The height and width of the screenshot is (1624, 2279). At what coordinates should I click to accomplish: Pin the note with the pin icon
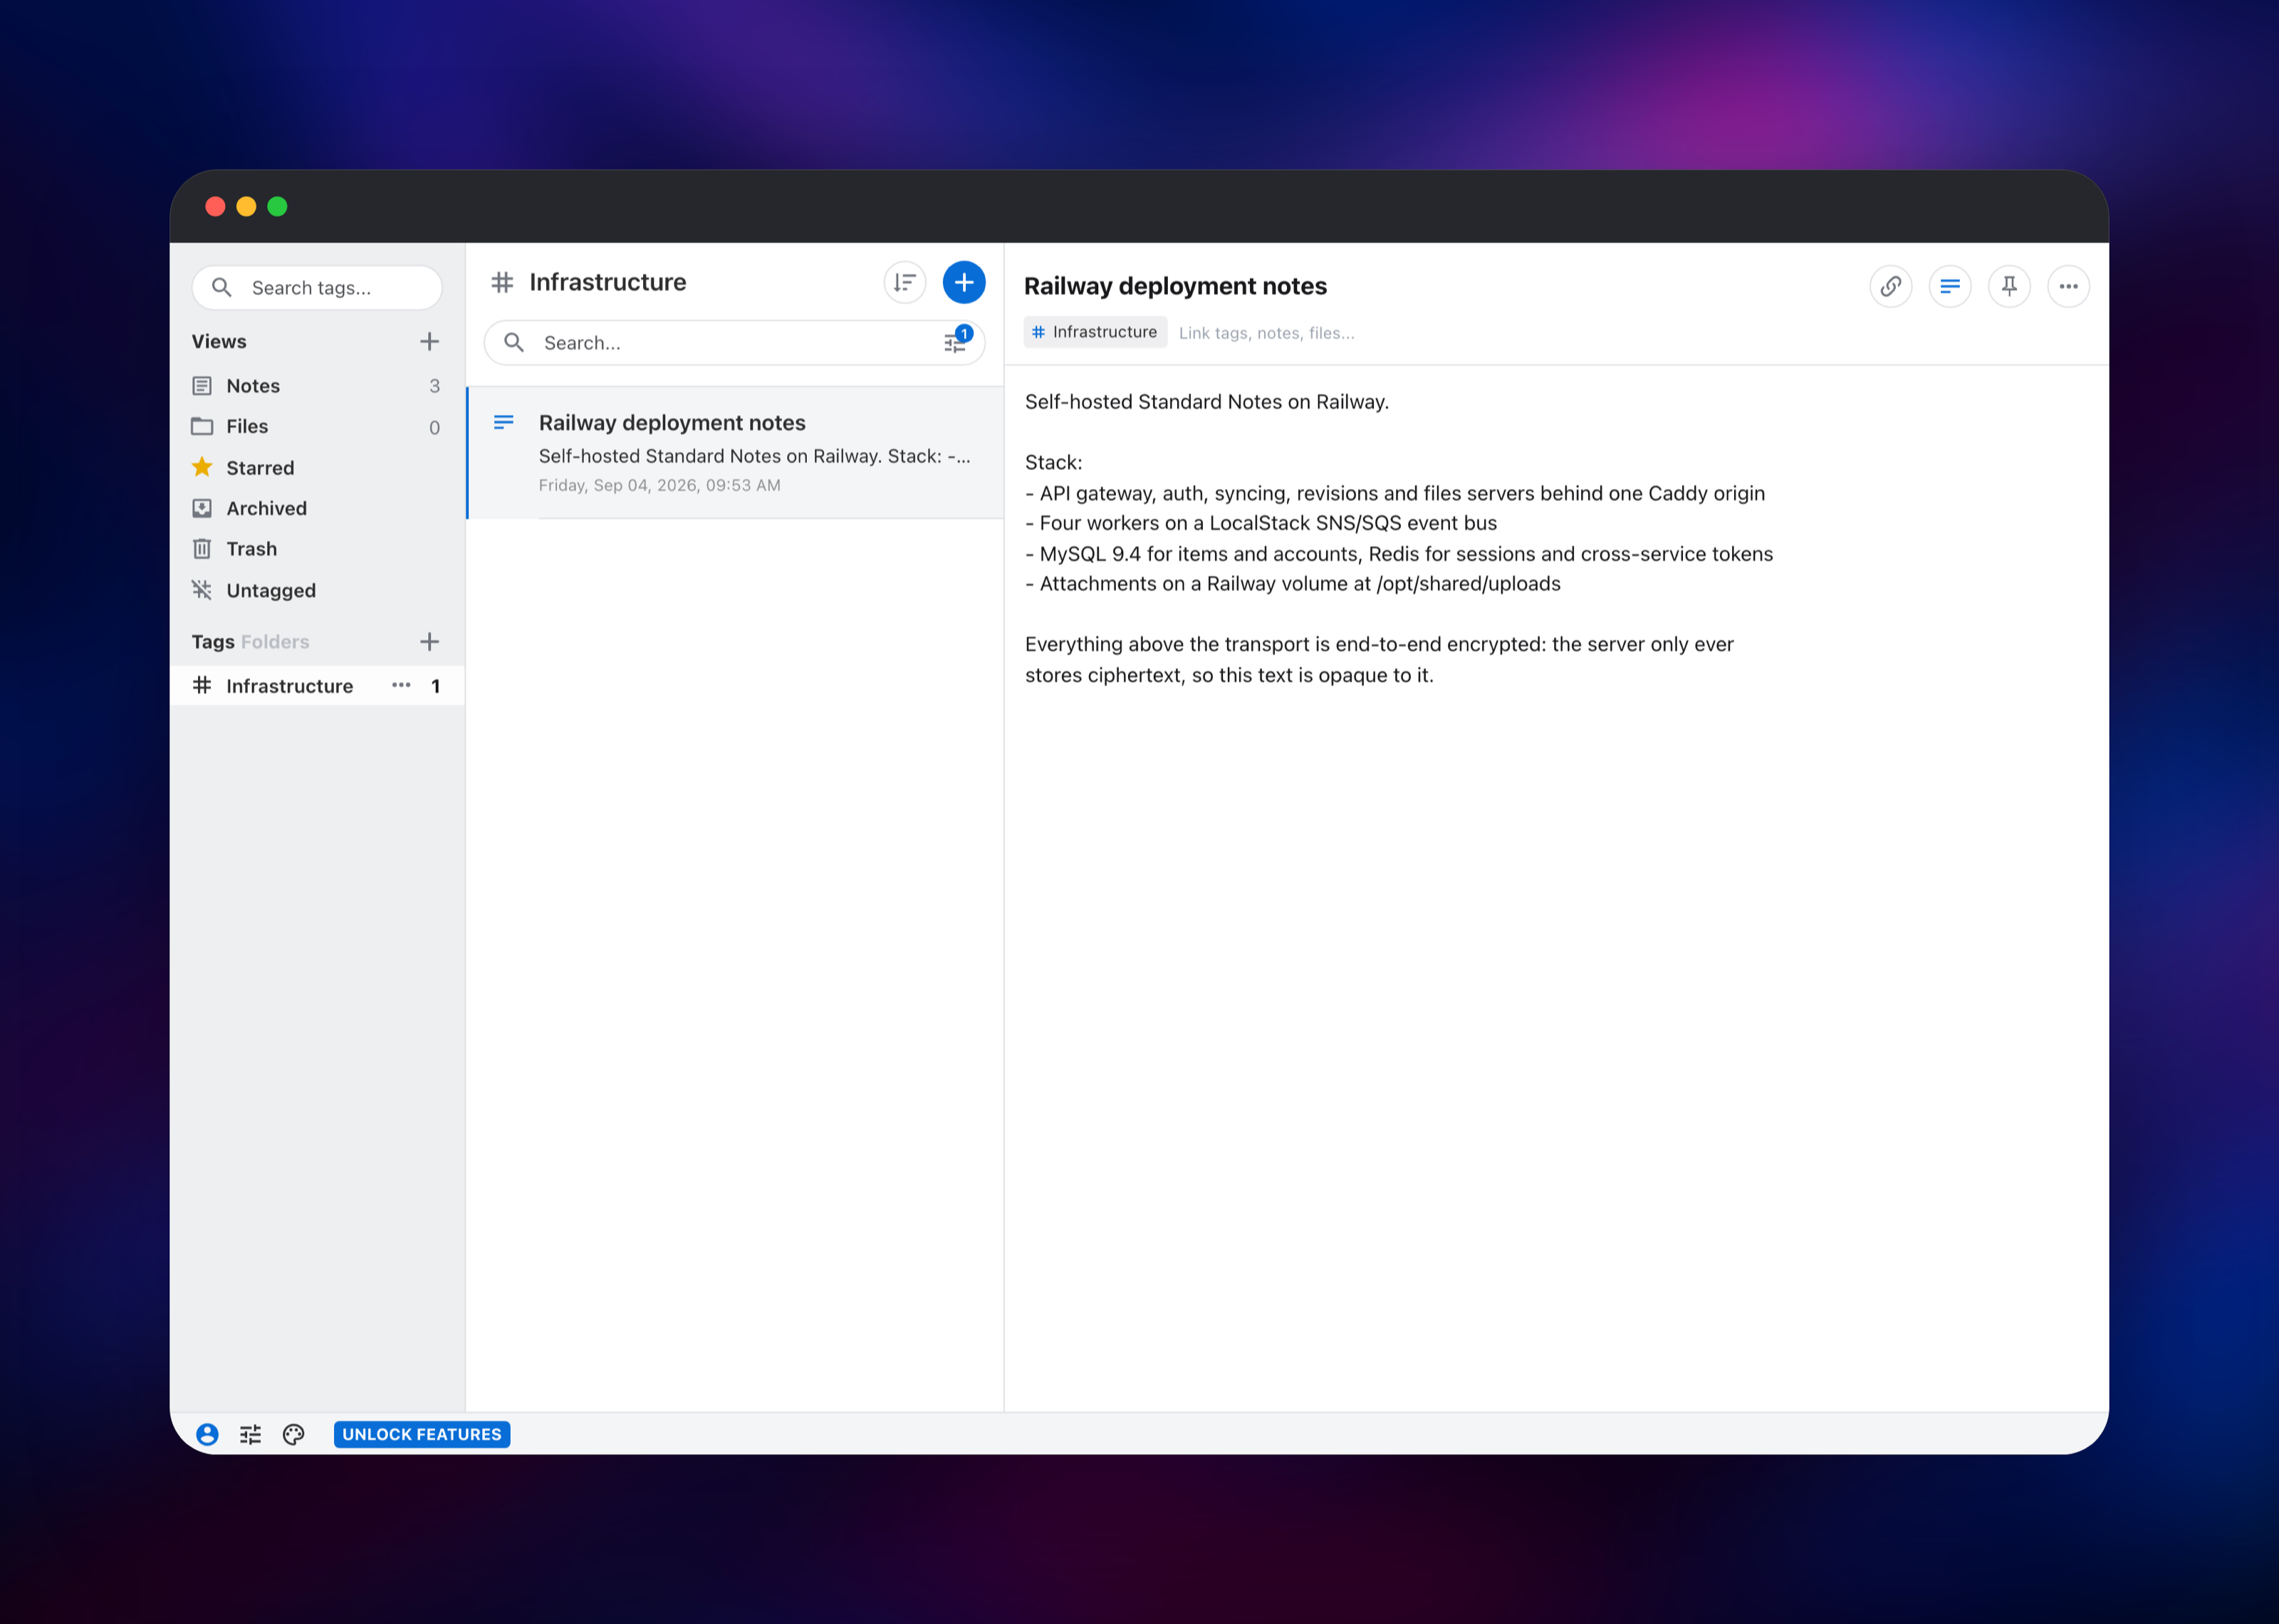[x=2009, y=287]
